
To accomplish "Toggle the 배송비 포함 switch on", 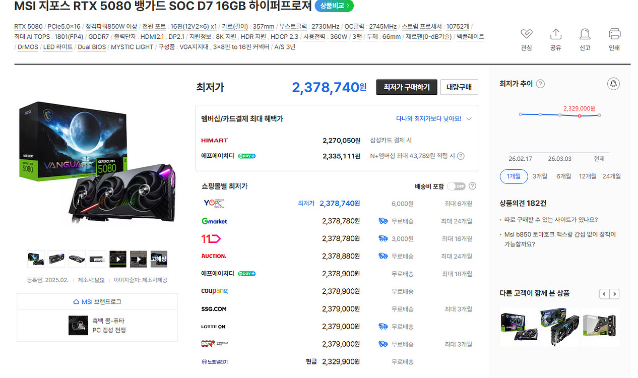I will click(x=456, y=186).
